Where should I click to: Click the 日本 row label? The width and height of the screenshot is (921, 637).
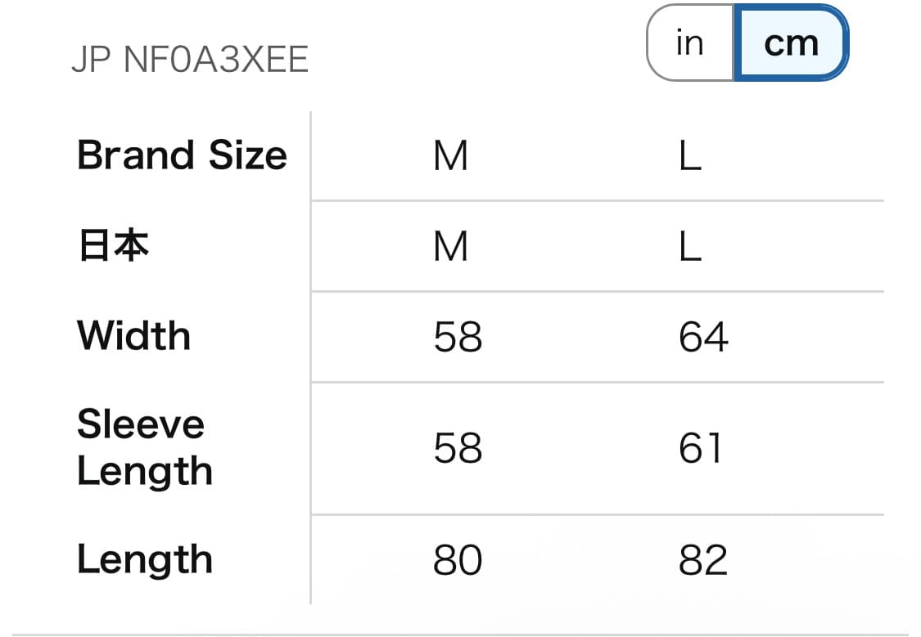click(x=113, y=246)
